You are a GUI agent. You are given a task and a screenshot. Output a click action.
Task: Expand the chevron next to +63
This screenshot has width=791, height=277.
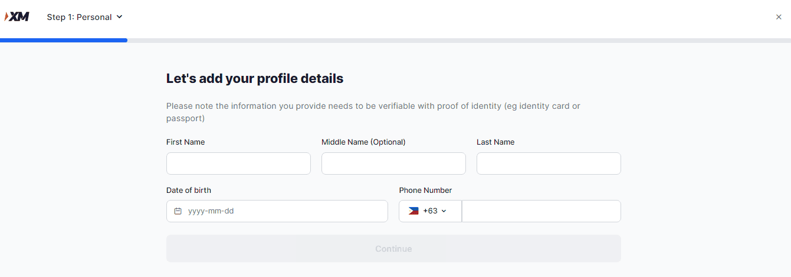[x=444, y=211]
